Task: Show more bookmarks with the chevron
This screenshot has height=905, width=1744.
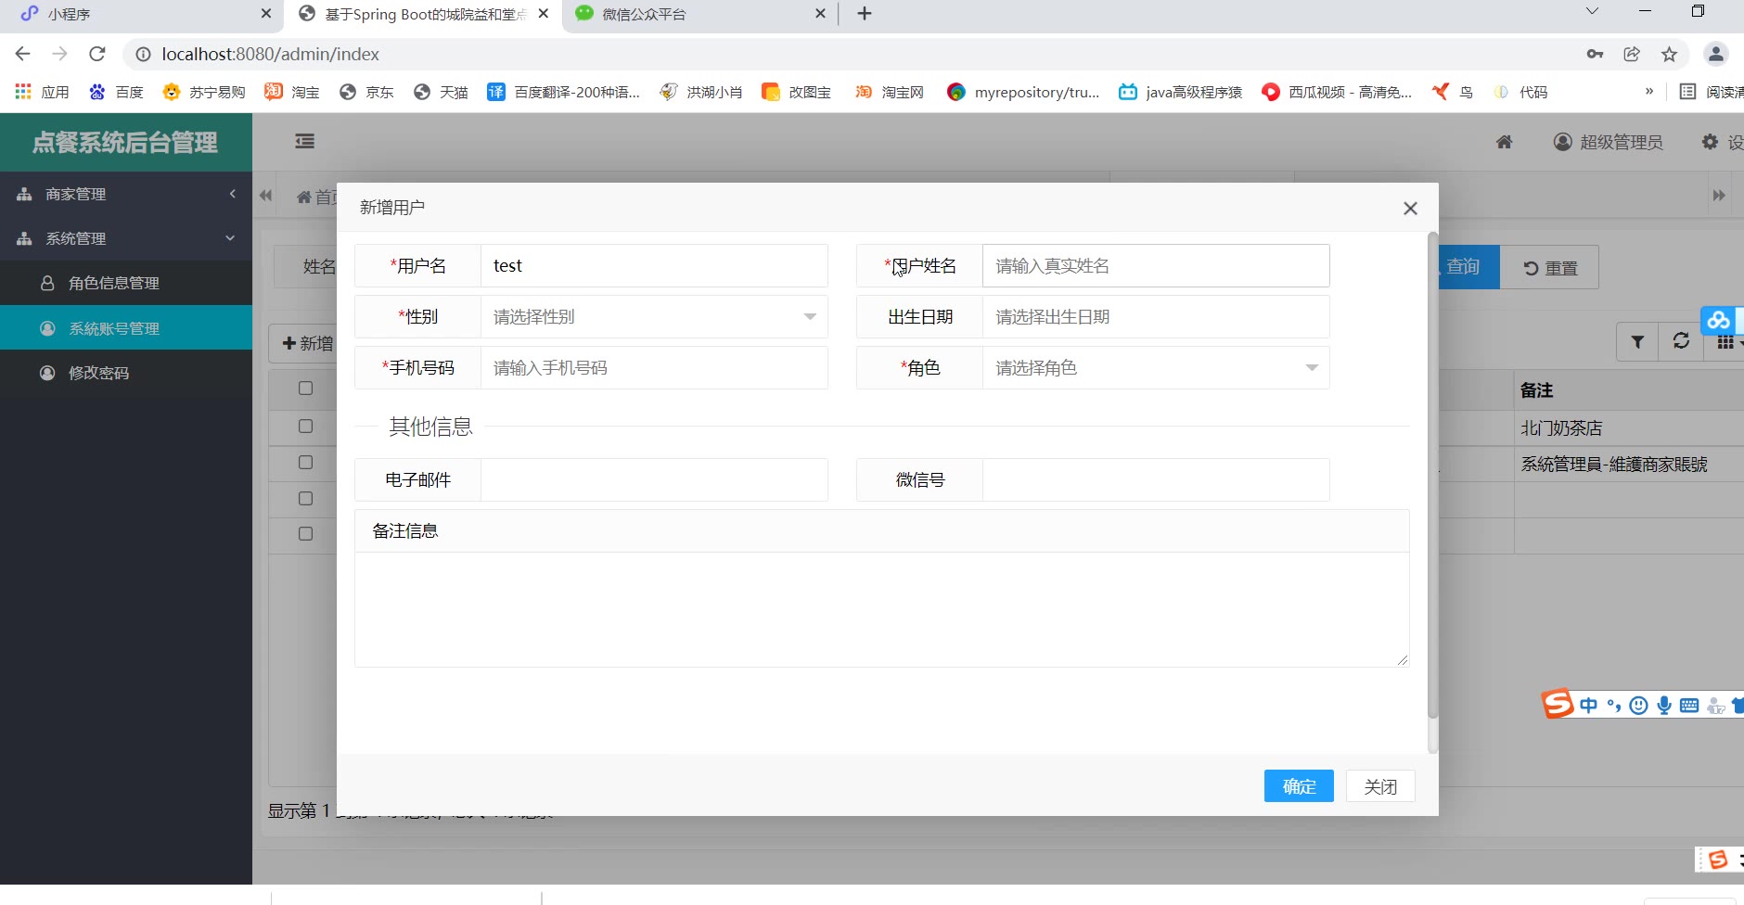Action: [x=1649, y=92]
